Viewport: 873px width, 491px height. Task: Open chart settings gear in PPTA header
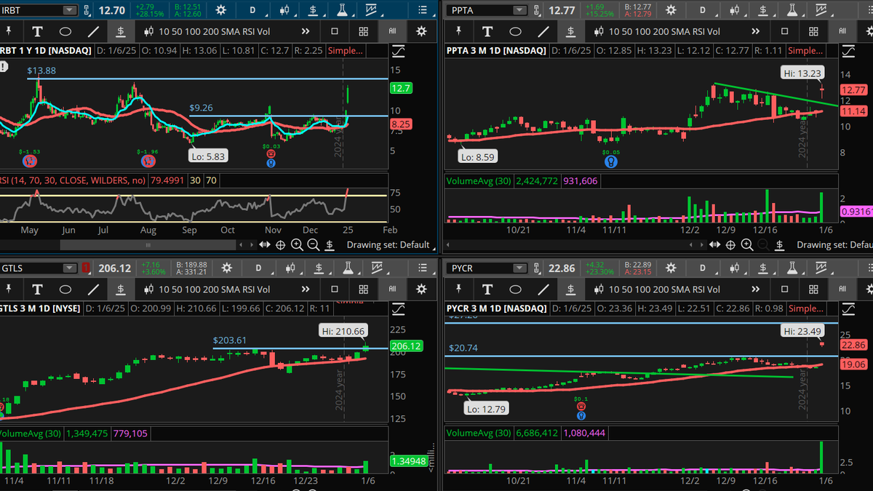pos(671,10)
